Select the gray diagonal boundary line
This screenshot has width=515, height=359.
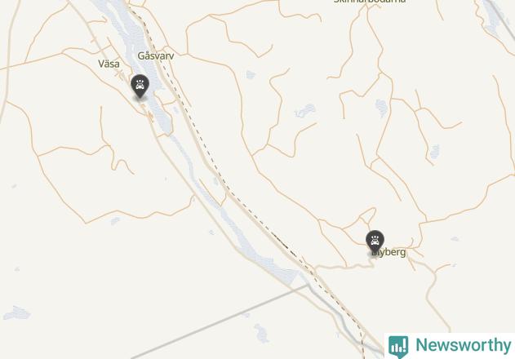click(x=220, y=322)
